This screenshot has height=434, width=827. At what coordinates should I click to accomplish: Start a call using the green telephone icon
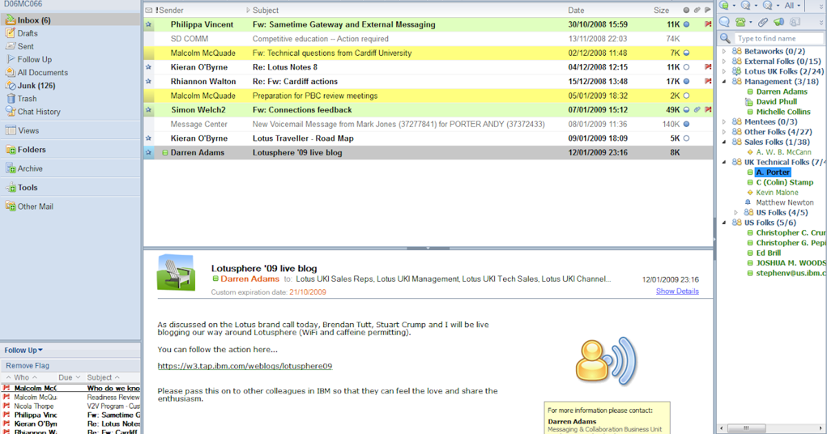740,21
